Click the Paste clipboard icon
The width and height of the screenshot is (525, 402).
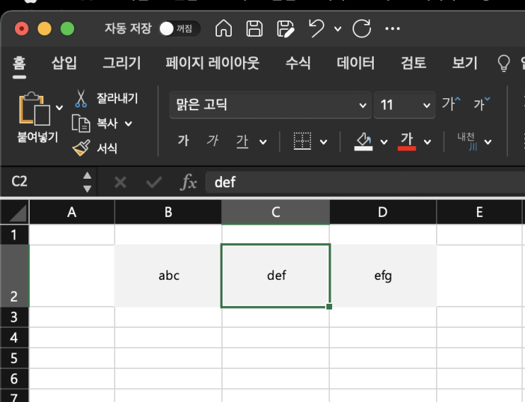point(35,109)
